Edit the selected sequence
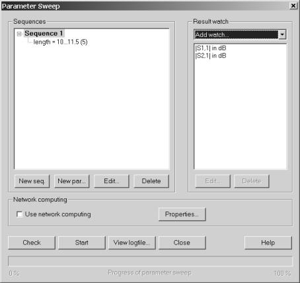 tap(112, 181)
